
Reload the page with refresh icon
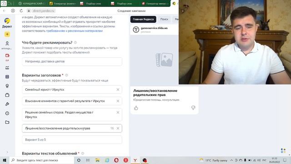[21, 11]
